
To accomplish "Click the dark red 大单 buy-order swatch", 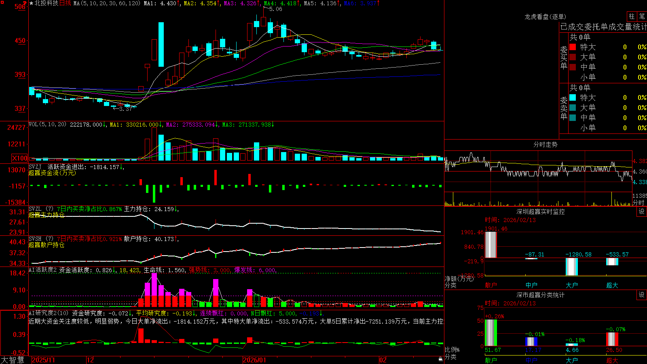I will click(x=573, y=57).
